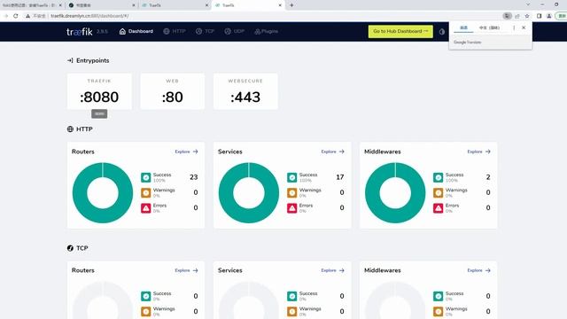Image resolution: width=567 pixels, height=319 pixels.
Task: Select the WEB :80 entrypoint card
Action: [x=173, y=91]
